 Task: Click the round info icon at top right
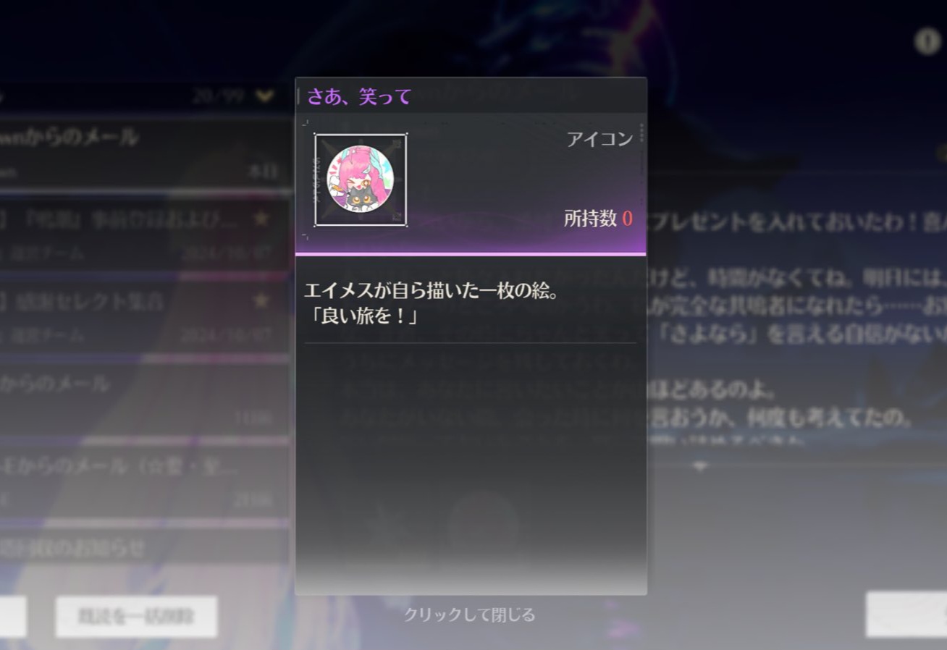(x=927, y=42)
